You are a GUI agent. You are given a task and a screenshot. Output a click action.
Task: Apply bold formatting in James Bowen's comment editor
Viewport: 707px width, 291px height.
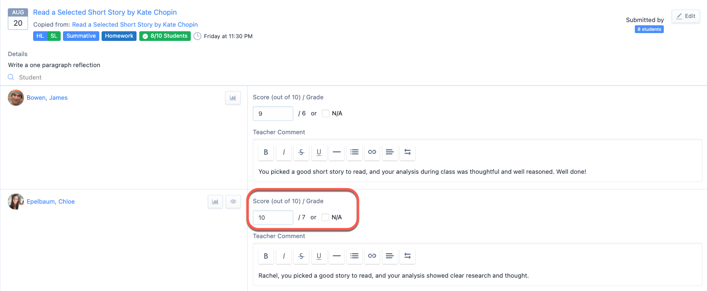pyautogui.click(x=266, y=152)
